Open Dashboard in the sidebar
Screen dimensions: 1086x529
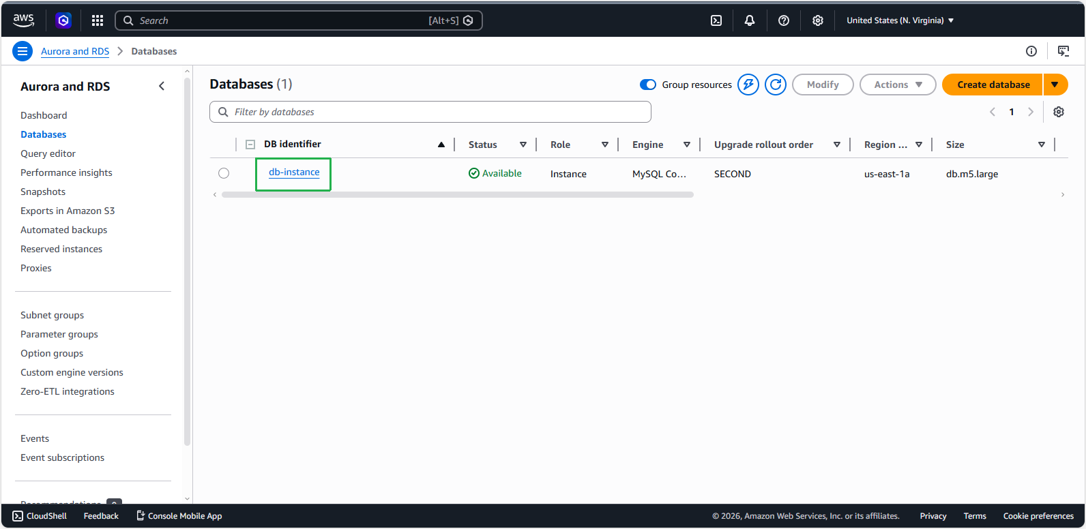pyautogui.click(x=44, y=115)
